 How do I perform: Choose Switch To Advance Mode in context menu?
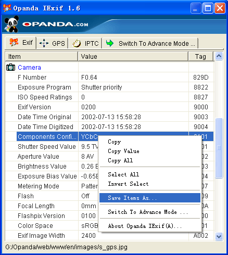click(150, 212)
